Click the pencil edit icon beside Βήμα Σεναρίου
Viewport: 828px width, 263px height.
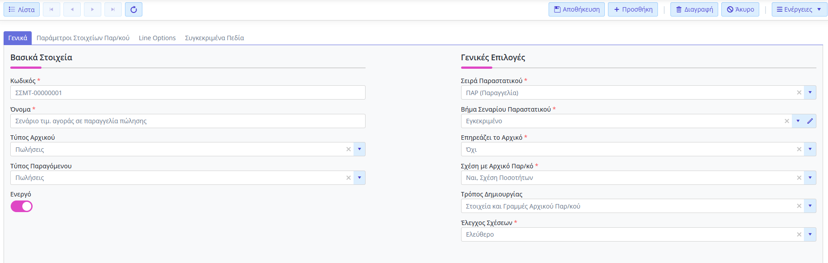pyautogui.click(x=810, y=121)
